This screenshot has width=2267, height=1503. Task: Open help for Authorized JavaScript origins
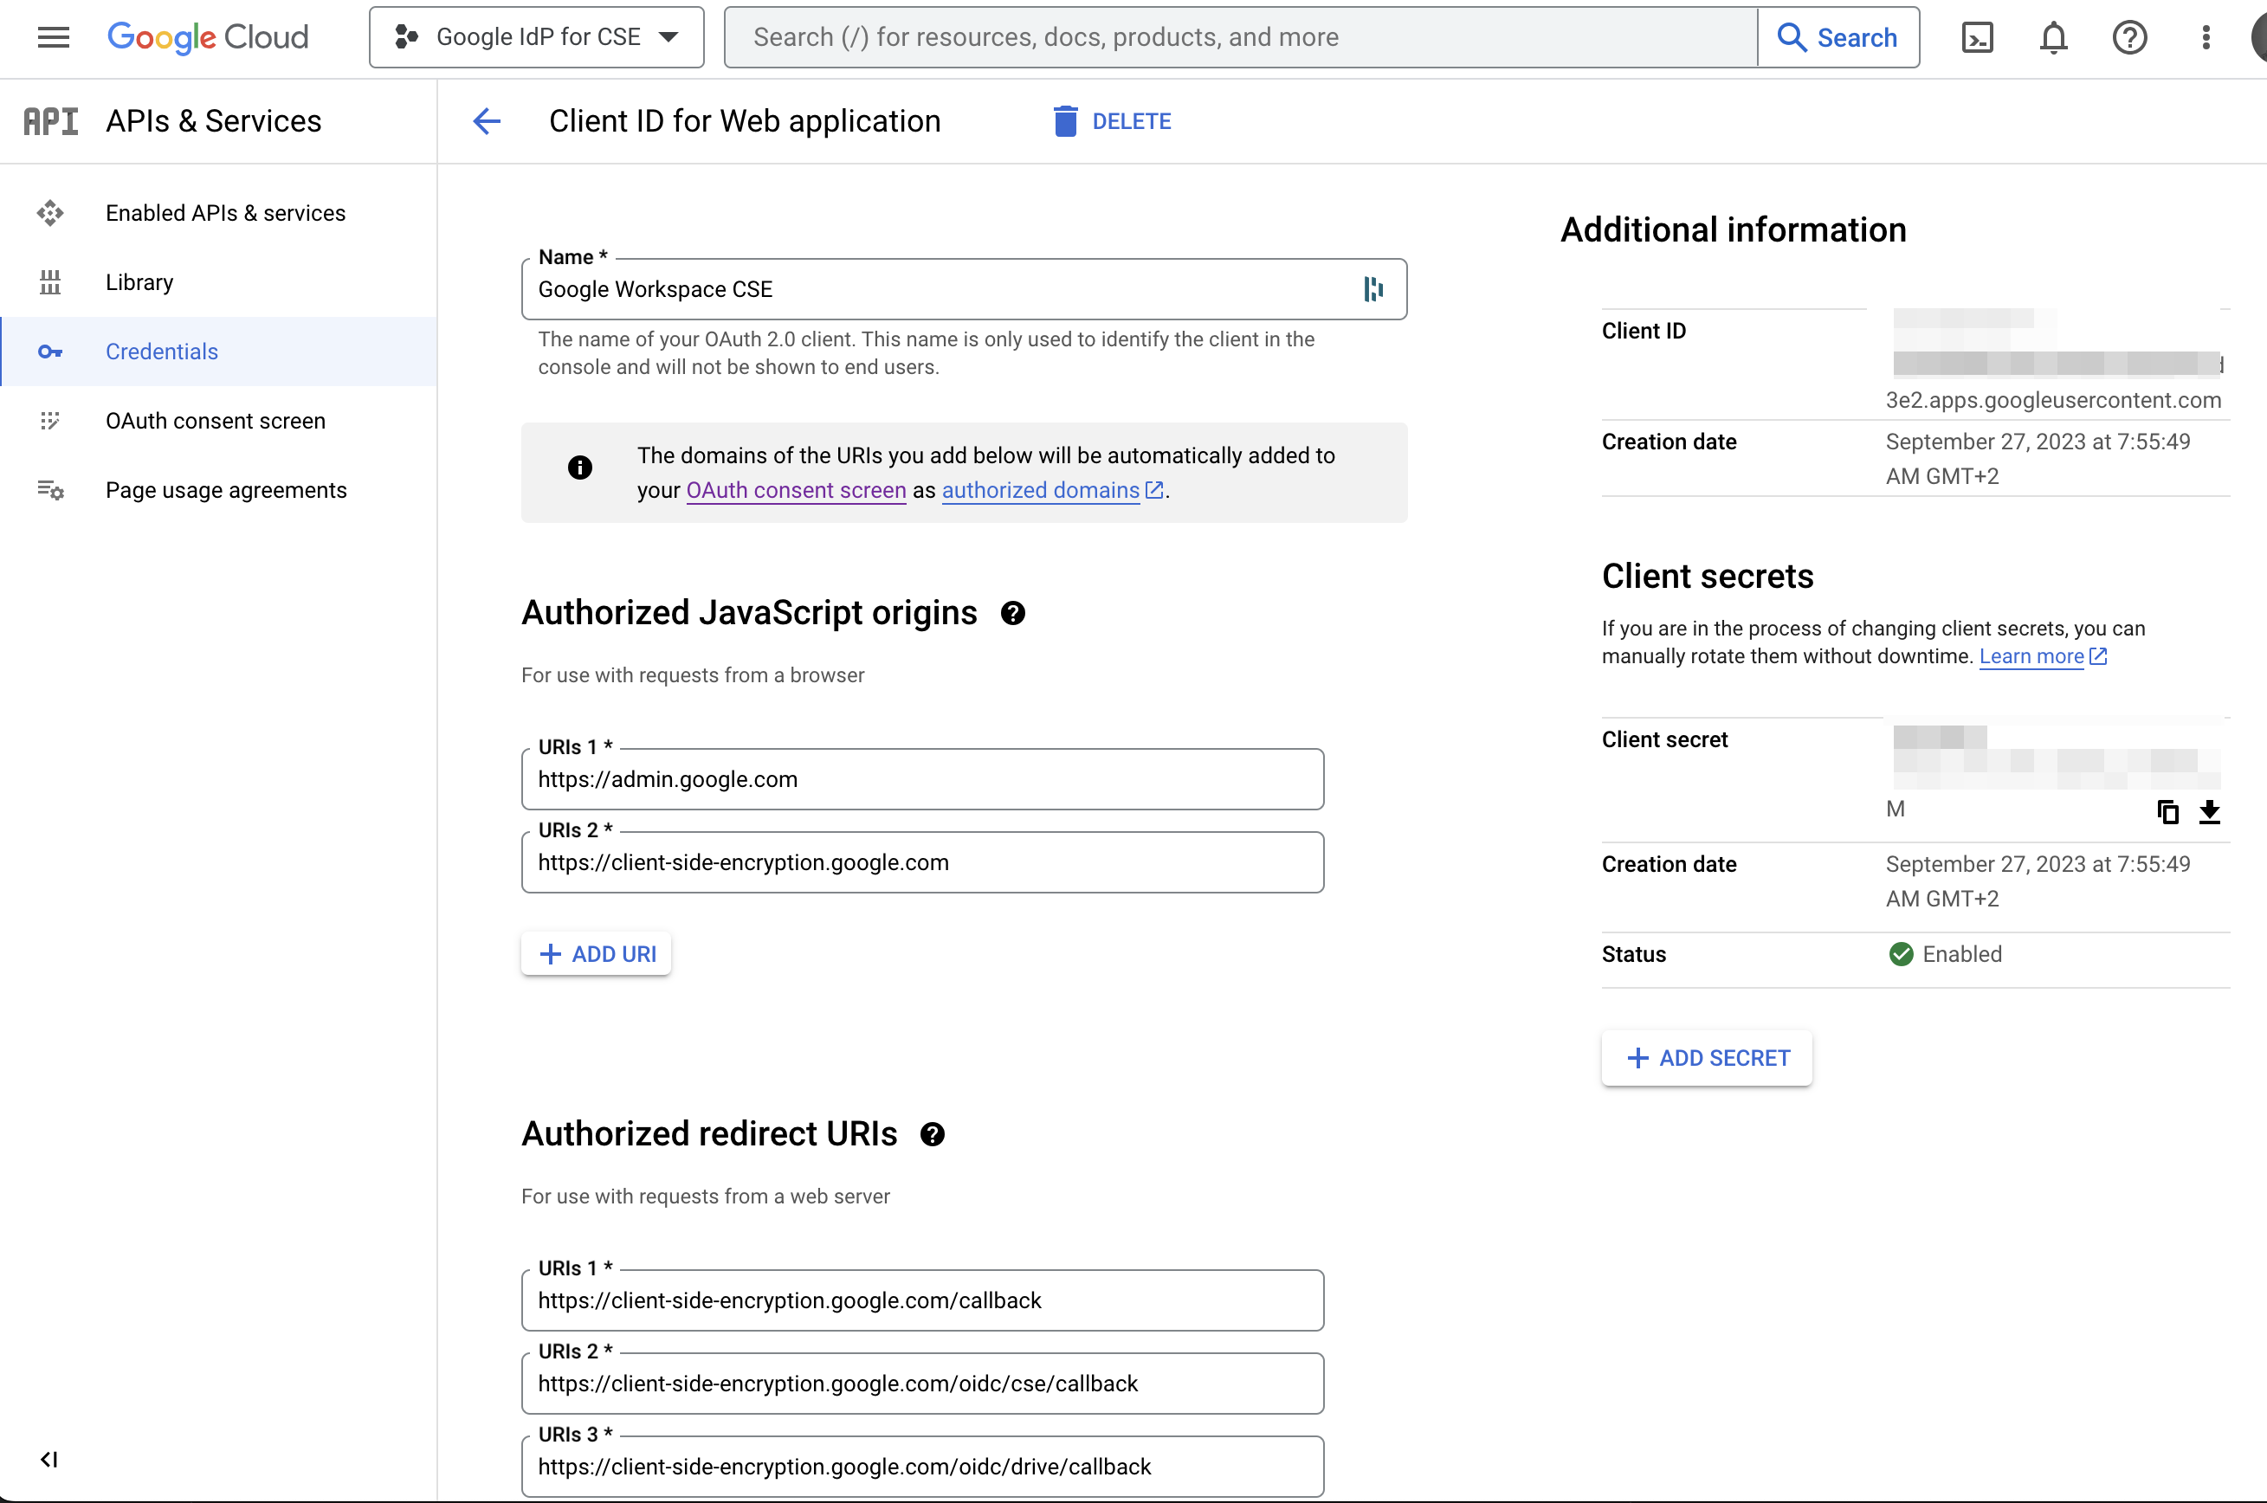click(1013, 612)
